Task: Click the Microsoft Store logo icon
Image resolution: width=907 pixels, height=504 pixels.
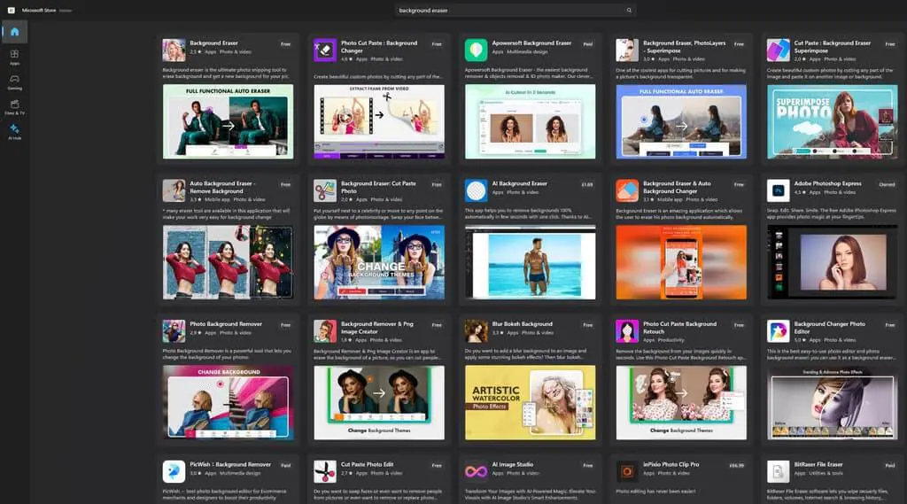Action: point(11,10)
